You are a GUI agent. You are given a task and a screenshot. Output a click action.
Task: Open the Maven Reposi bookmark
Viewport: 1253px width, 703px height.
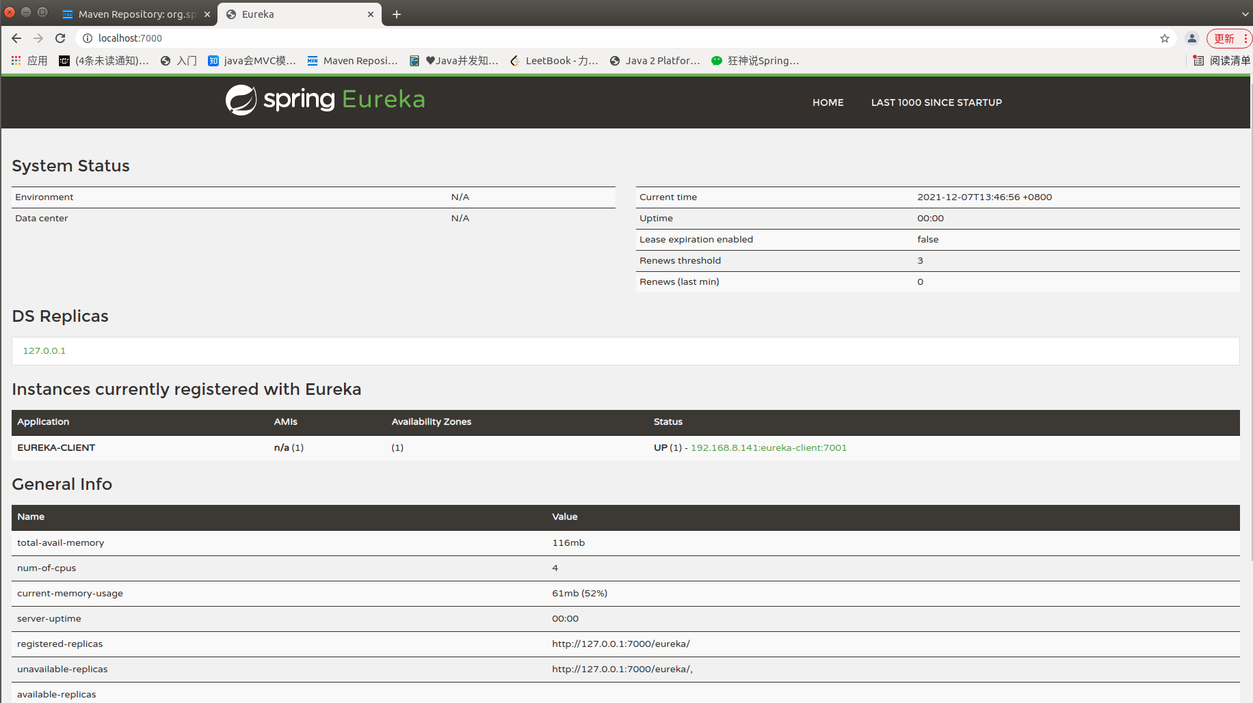tap(352, 61)
